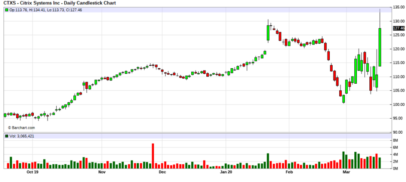Click the 8M volume axis label
406x182 pixels.
coord(396,140)
